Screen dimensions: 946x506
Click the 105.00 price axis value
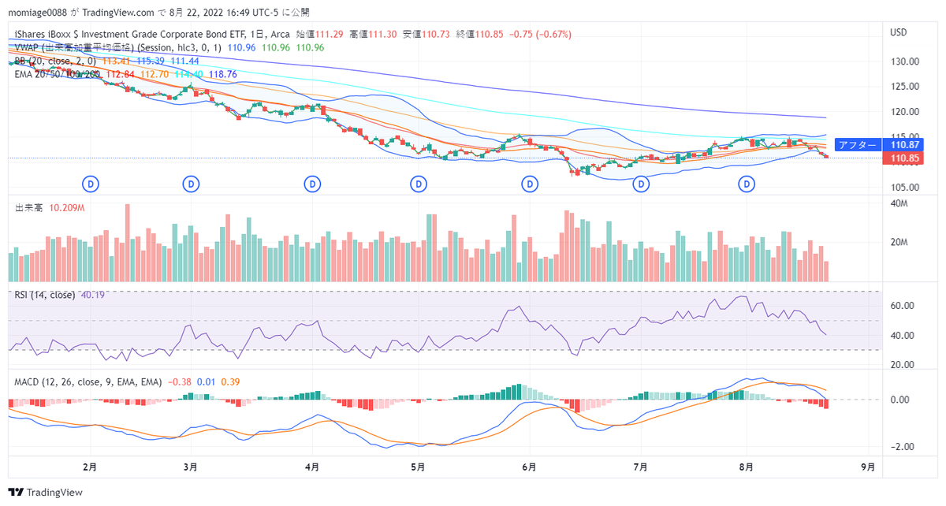(903, 188)
